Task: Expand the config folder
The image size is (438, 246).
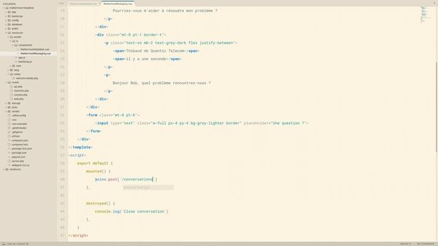Action: click(6, 20)
